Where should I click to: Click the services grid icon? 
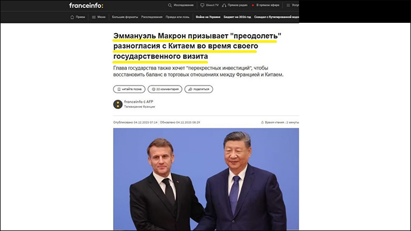coord(288,5)
